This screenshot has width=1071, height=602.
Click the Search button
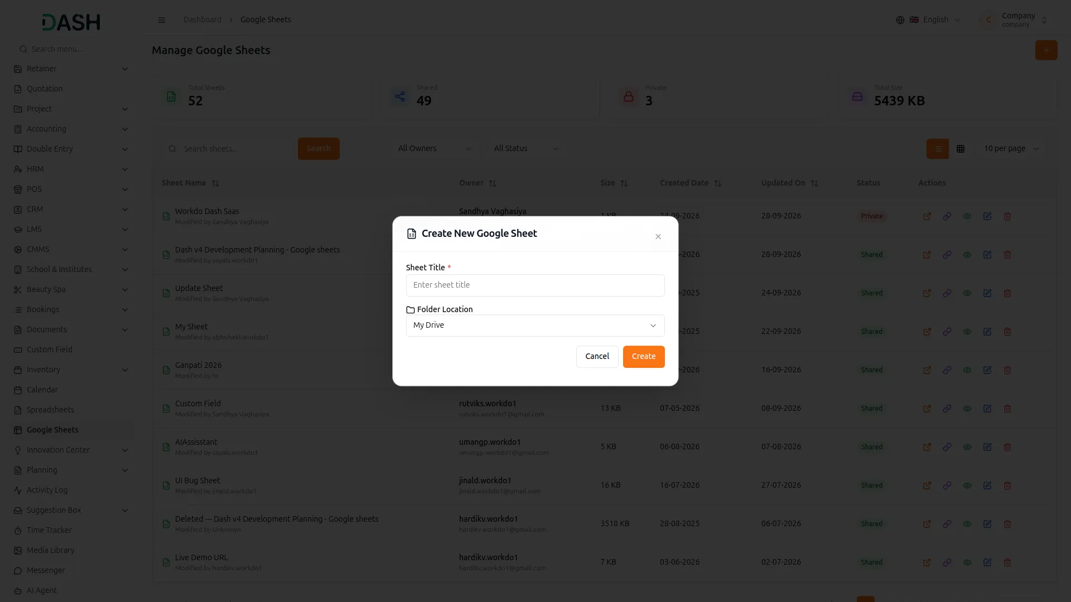pos(319,149)
